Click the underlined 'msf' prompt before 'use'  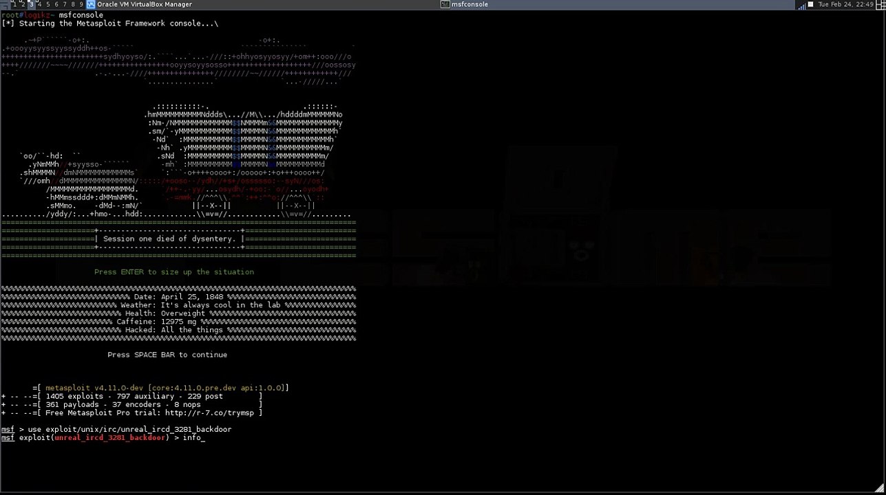coord(8,429)
